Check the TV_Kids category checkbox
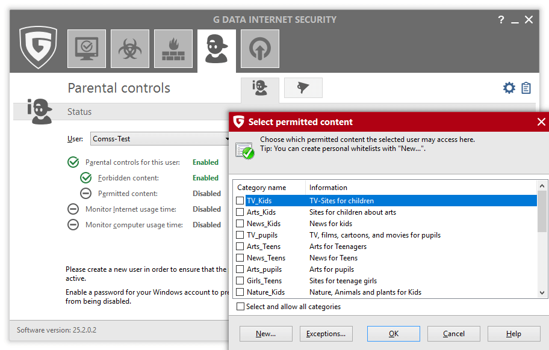 240,201
